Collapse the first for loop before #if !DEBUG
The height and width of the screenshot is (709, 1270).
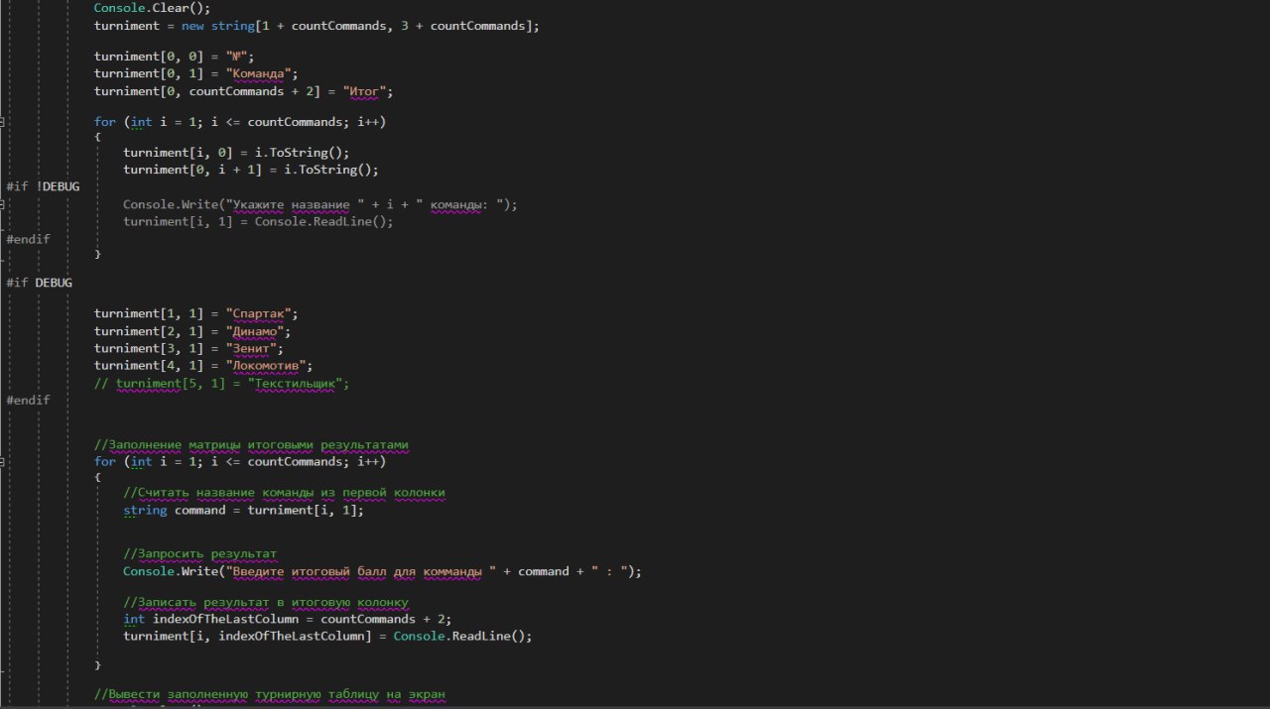3,122
